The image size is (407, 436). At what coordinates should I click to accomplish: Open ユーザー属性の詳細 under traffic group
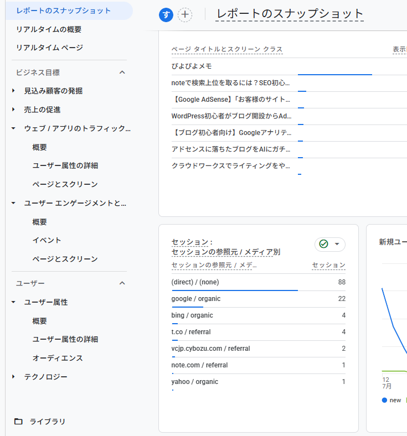65,166
